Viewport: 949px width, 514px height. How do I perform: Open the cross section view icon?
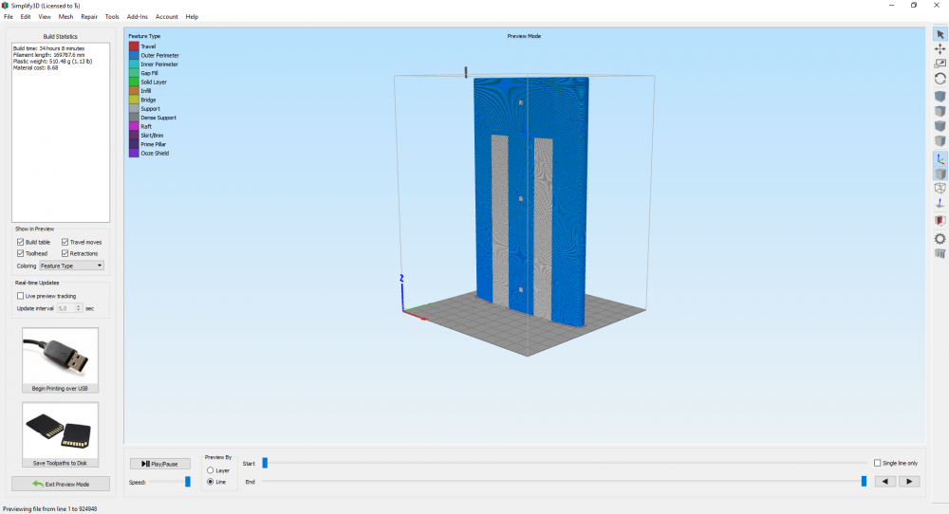(x=940, y=221)
